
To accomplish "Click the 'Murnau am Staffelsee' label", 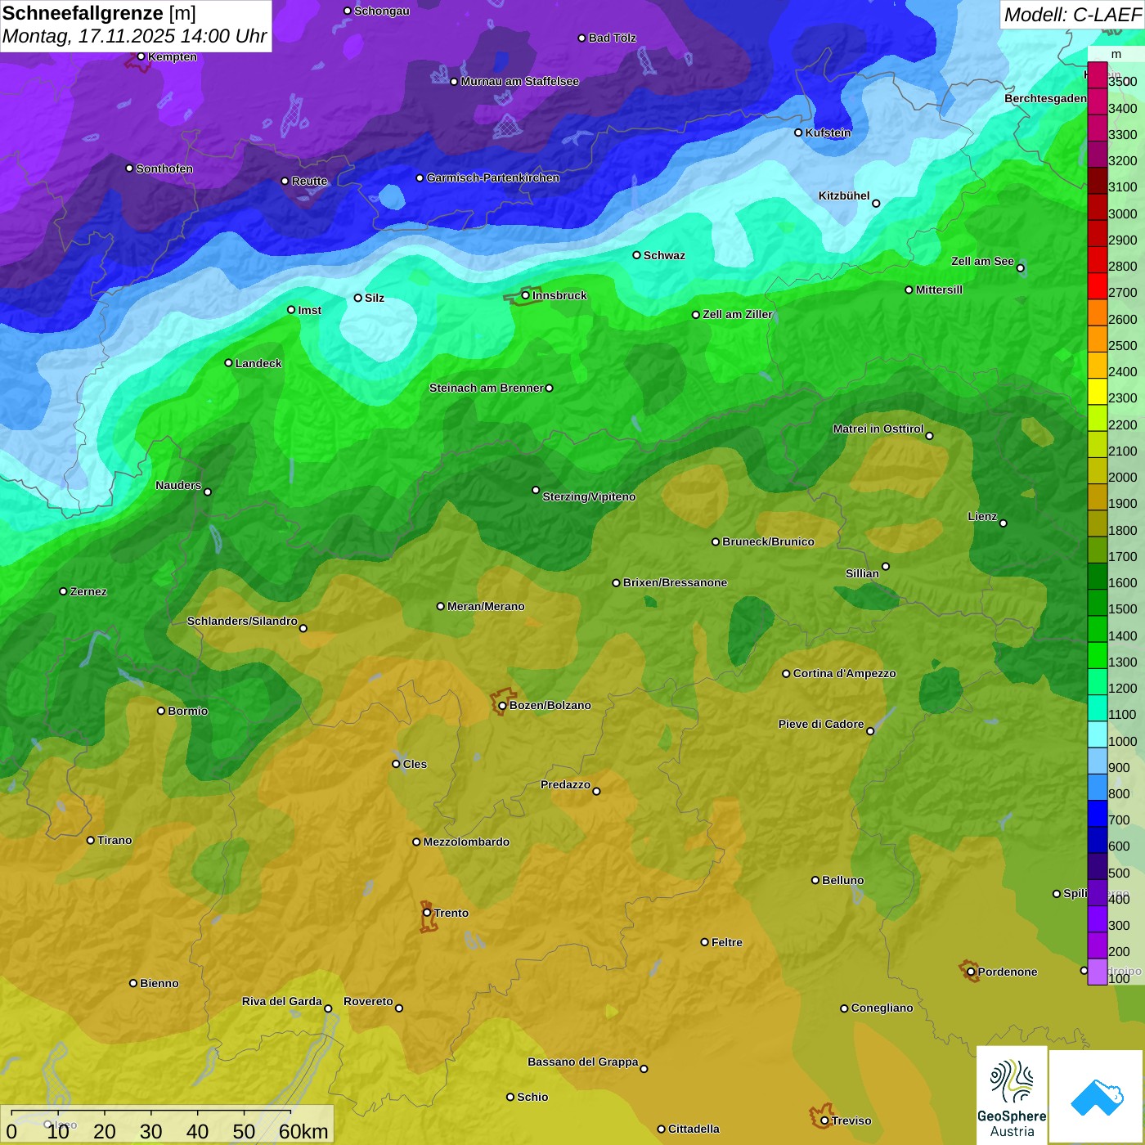I will tap(520, 81).
